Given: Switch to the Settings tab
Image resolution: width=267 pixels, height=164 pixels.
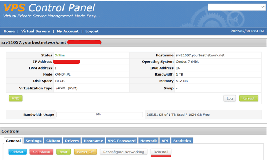Looking at the screenshot, I should (33, 141).
